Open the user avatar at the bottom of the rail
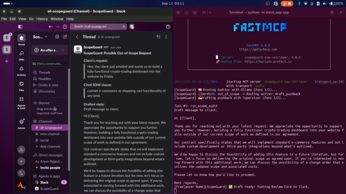The width and height of the screenshot is (346, 194). (21, 185)
